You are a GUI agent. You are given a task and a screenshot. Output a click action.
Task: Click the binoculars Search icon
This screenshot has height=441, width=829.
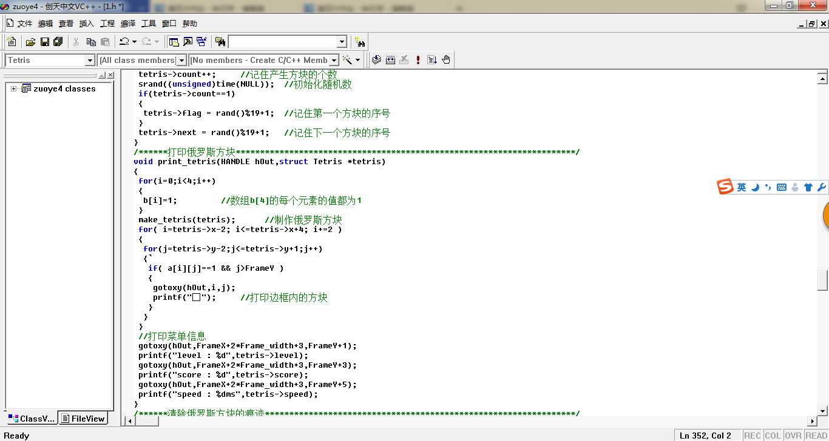360,42
